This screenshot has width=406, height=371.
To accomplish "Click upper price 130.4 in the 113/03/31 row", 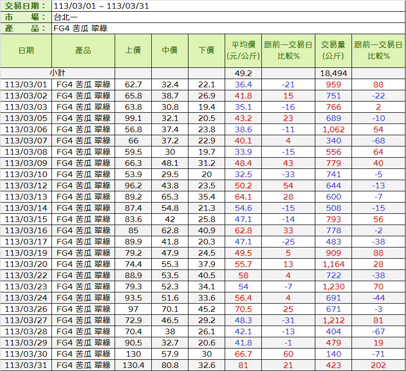I will click(133, 365).
